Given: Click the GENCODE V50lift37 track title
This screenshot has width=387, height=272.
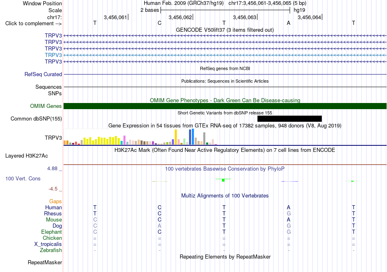Looking at the screenshot, I should [224, 30].
